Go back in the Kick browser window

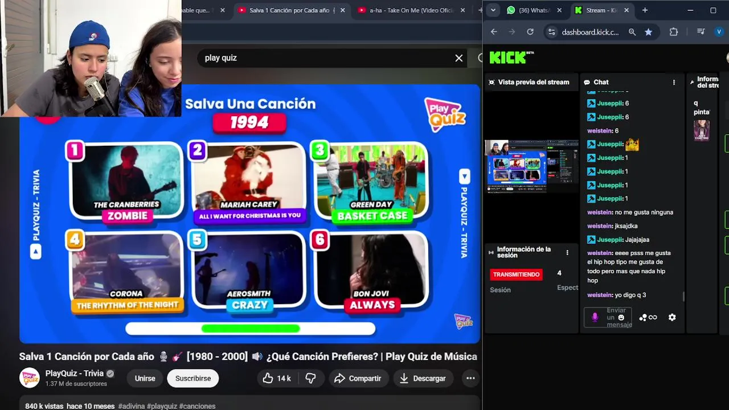tap(494, 32)
